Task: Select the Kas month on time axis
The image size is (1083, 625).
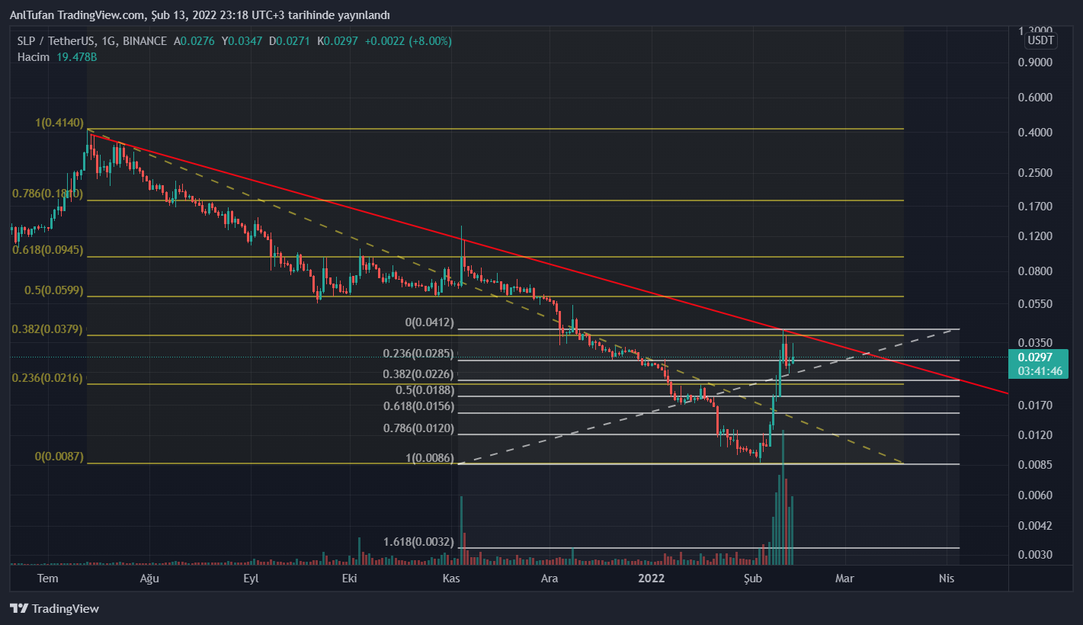Action: [x=451, y=579]
